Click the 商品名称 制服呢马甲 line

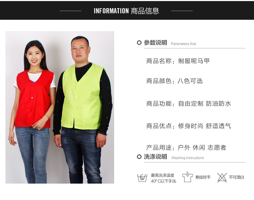tap(178, 61)
